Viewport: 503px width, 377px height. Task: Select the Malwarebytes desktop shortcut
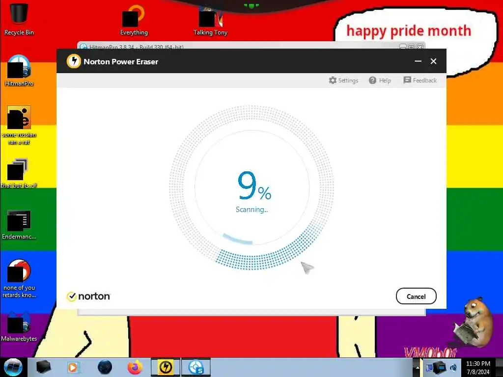(19, 326)
